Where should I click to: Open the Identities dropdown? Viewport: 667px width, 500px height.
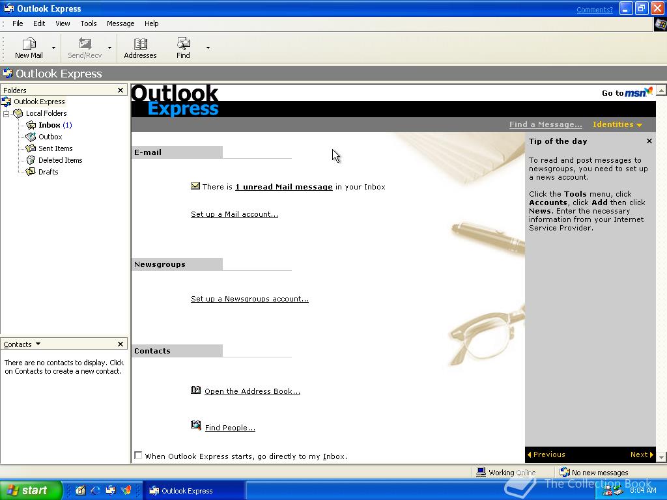coord(617,124)
